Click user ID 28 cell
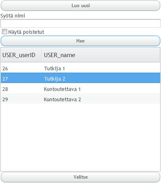 coord(5,89)
